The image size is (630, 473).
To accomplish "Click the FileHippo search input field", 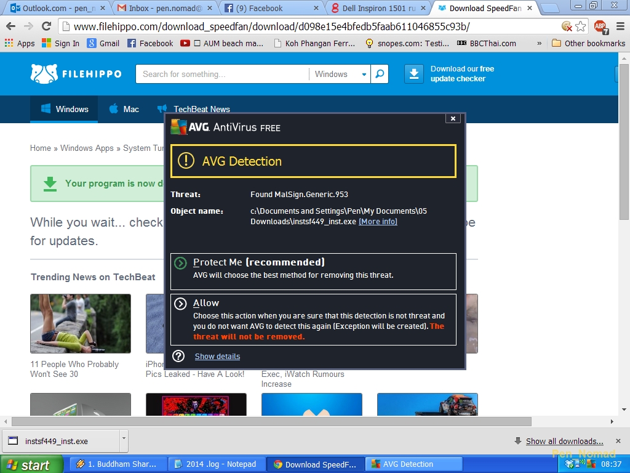I will [x=222, y=74].
